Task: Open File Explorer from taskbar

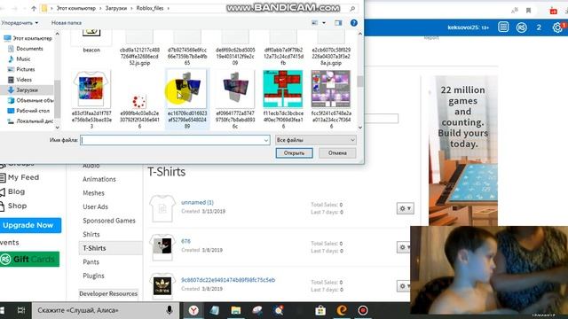Action: (236, 310)
